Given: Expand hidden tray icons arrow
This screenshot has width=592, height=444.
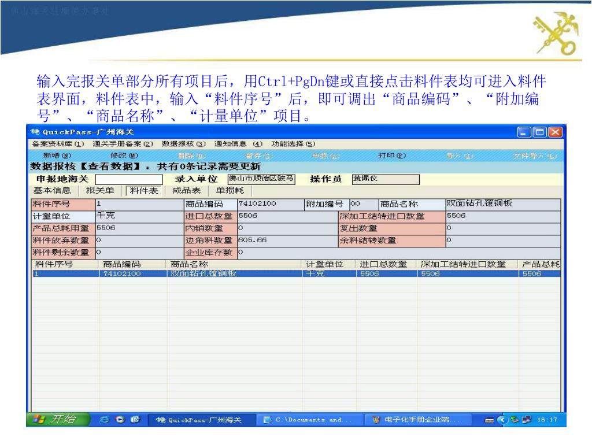Looking at the screenshot, I should tap(502, 420).
